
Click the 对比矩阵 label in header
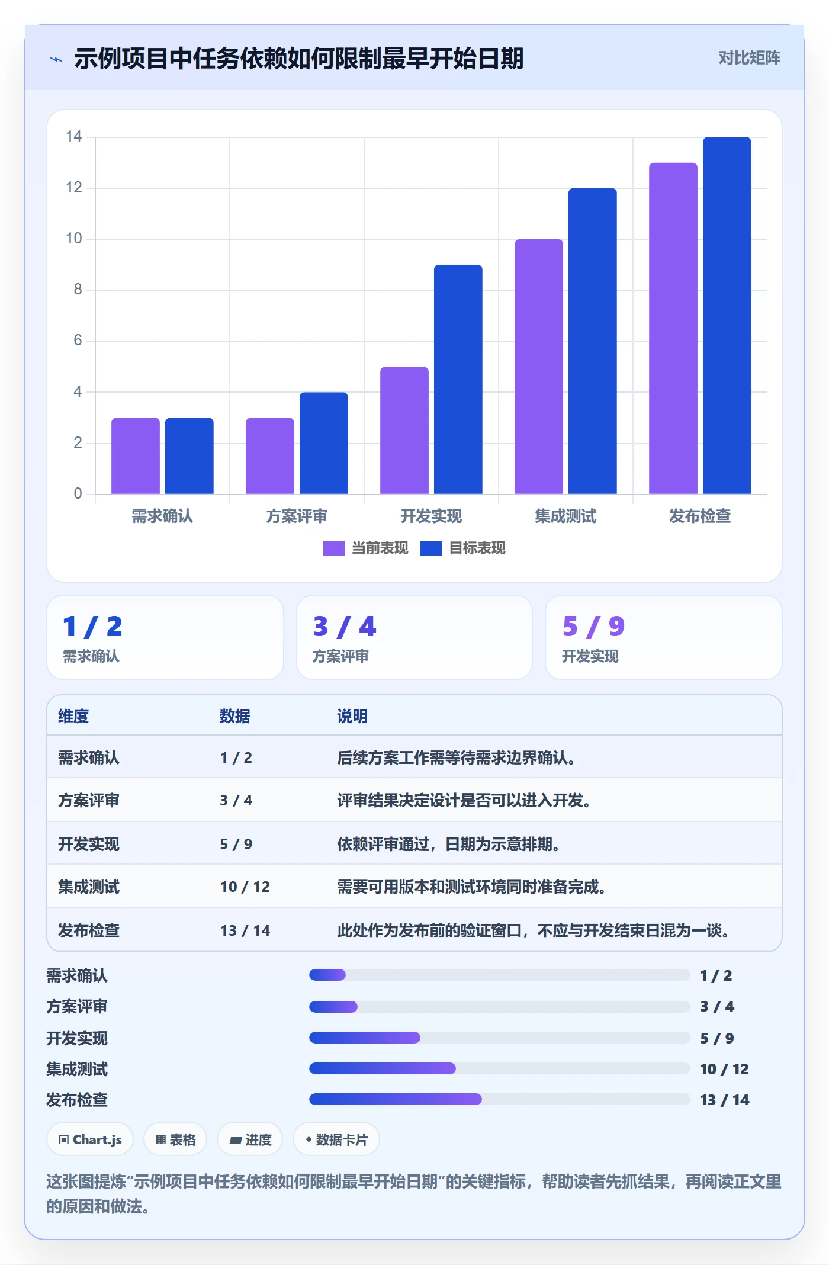click(749, 57)
